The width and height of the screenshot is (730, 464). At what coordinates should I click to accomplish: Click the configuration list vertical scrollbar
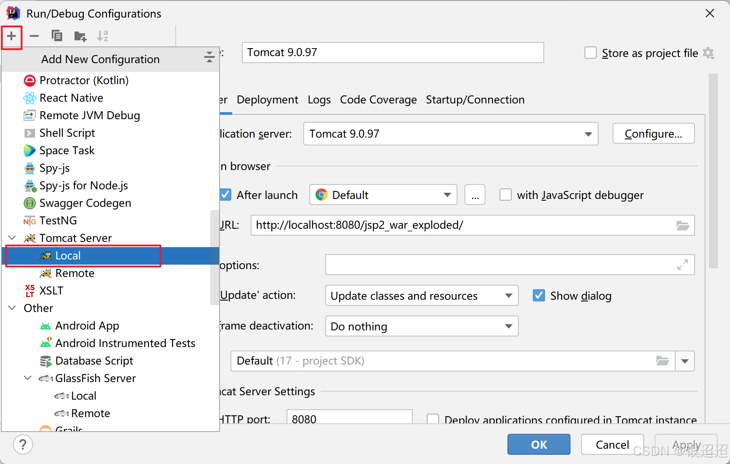pos(215,257)
